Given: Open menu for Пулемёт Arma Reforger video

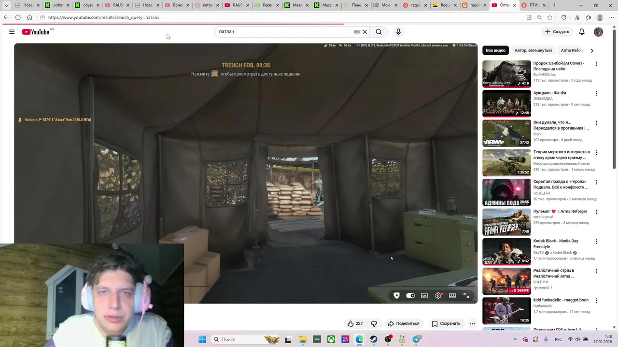Looking at the screenshot, I should pyautogui.click(x=597, y=212).
